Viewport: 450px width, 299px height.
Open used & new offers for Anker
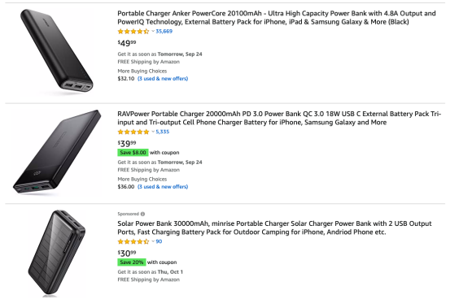click(163, 79)
